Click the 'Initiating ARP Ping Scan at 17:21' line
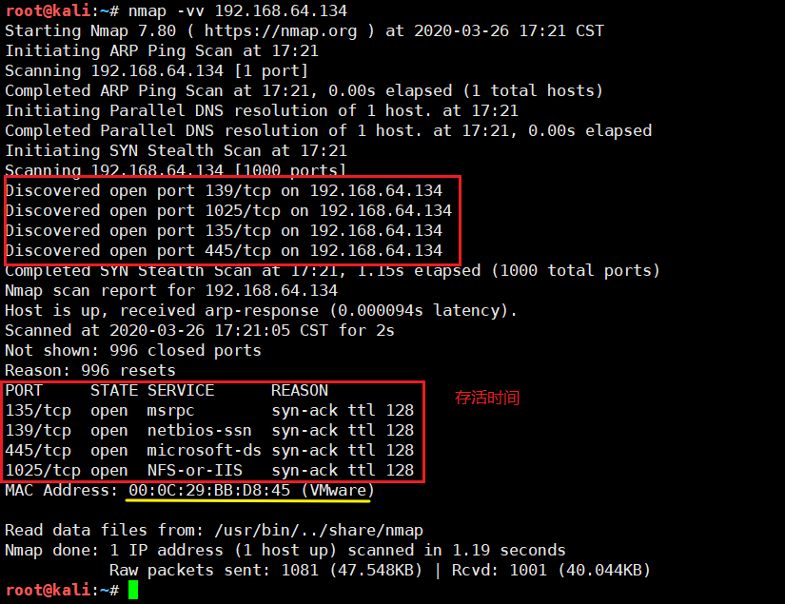This screenshot has width=785, height=604. point(162,51)
